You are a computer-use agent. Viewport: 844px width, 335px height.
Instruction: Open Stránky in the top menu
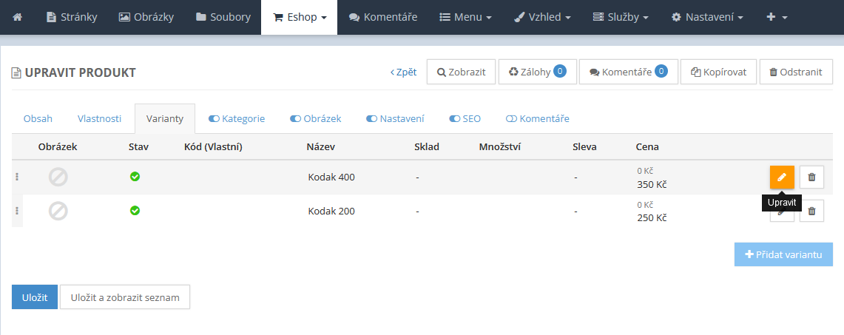72,17
